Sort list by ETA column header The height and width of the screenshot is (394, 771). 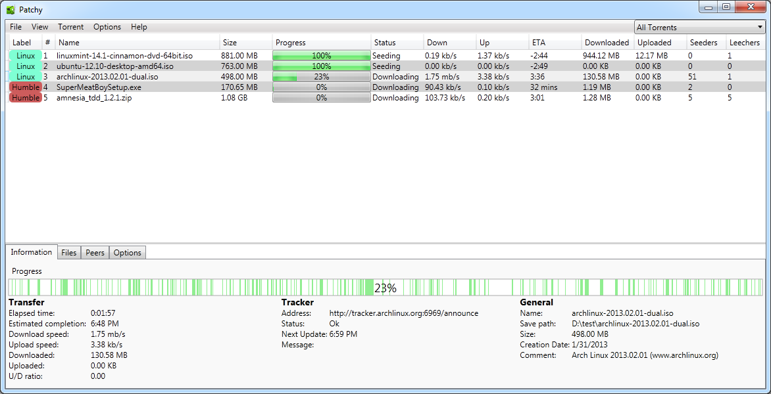[539, 43]
